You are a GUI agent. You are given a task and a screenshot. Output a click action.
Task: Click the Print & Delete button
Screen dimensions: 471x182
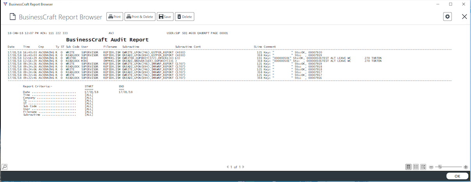coord(140,17)
